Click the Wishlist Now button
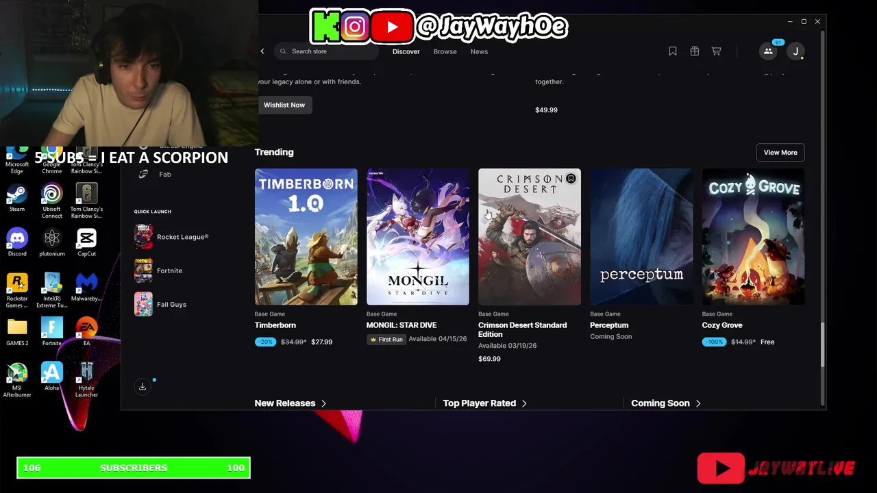Screen dimensions: 877x493 click(x=284, y=105)
